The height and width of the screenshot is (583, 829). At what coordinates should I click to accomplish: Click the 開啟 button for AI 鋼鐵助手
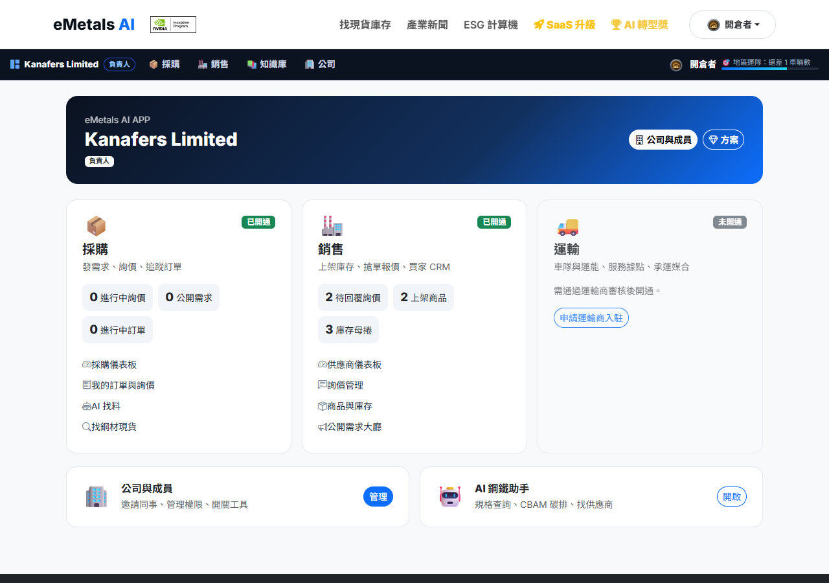tap(732, 497)
